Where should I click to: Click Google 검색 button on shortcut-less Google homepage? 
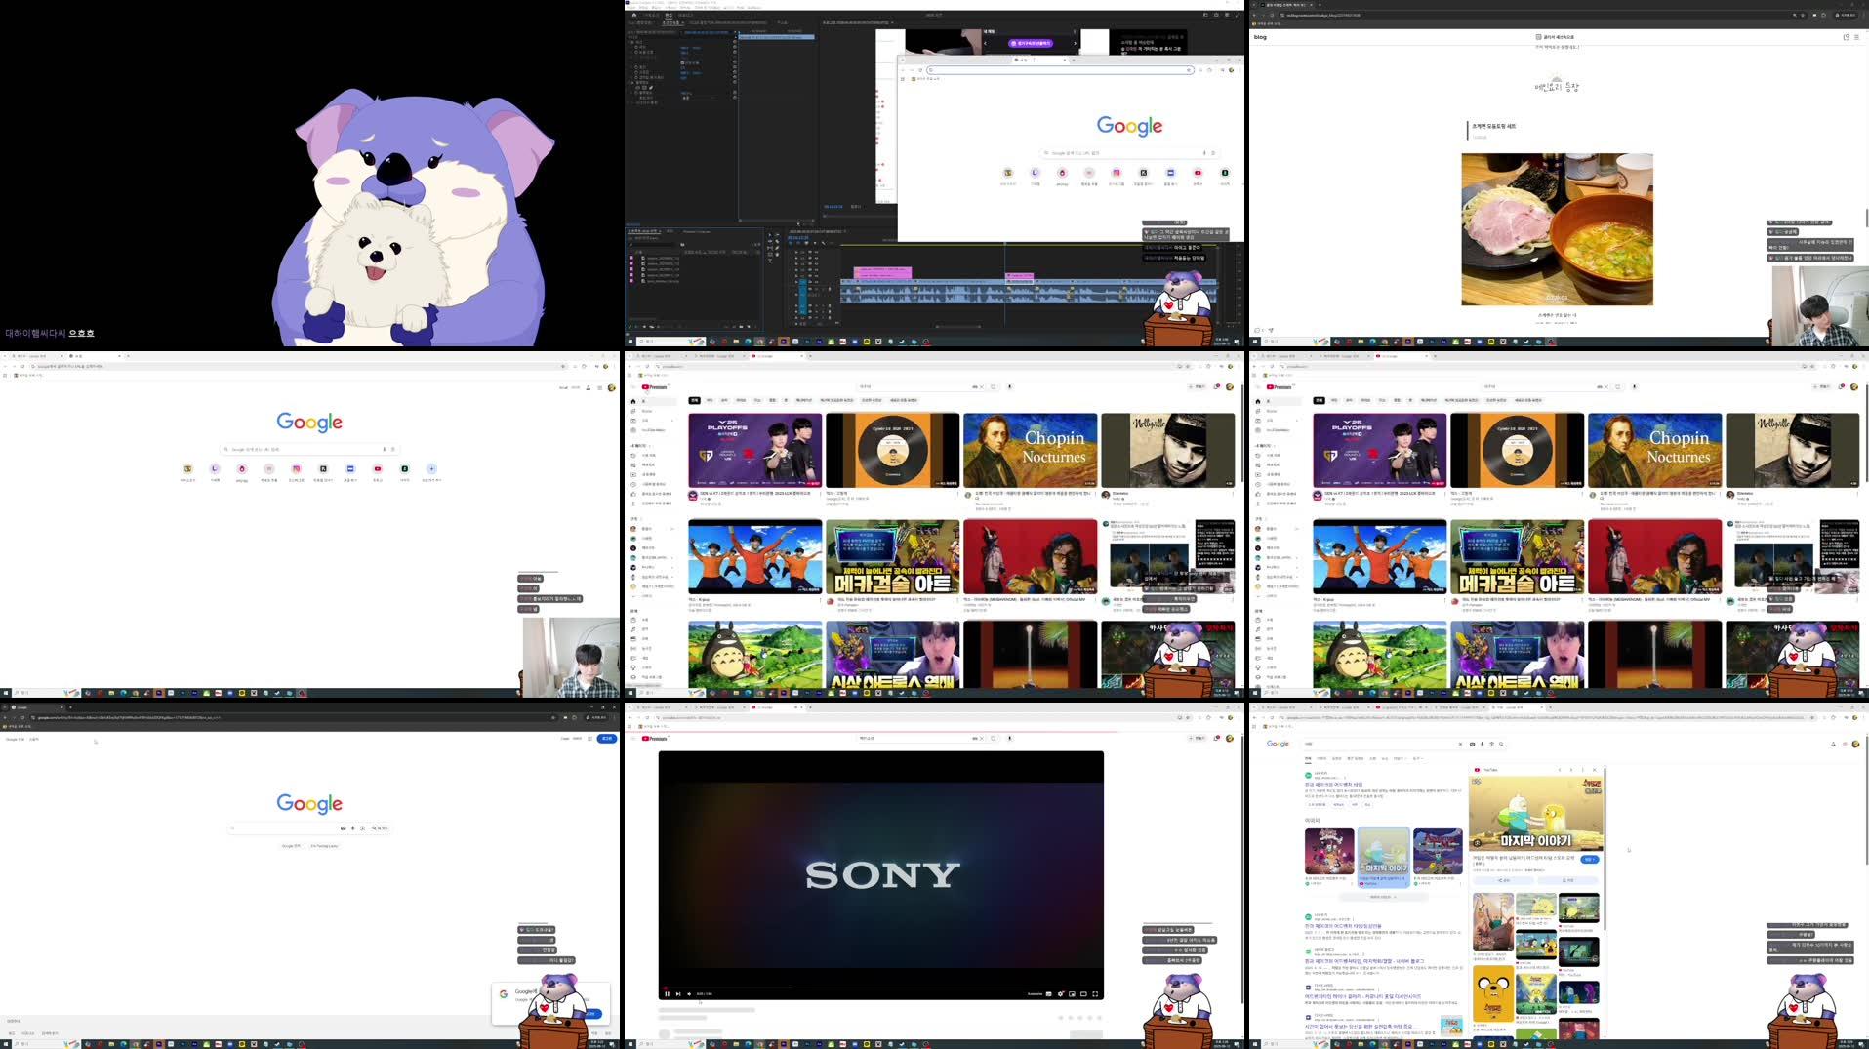(x=291, y=846)
